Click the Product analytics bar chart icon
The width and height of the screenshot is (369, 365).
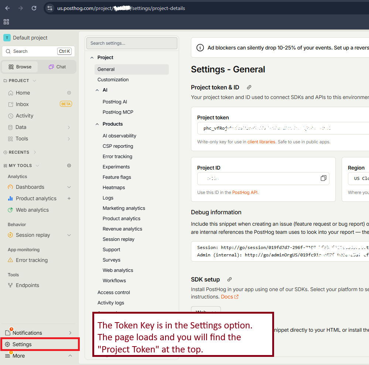(x=10, y=198)
